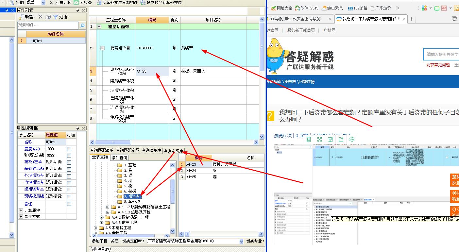Collapse the 楼层后浇带 group row
This screenshot has width=459, height=252.
(x=99, y=27)
